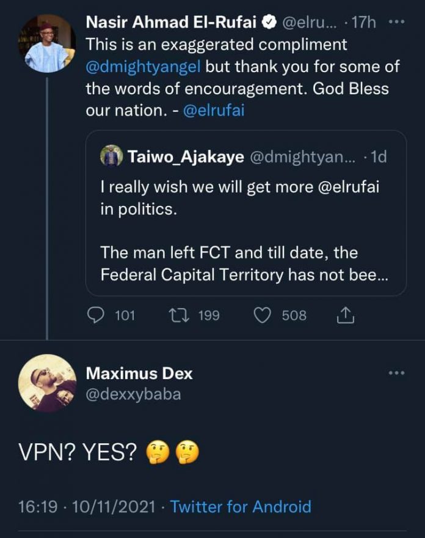Click El-Rufai's verified badge icon
The height and width of the screenshot is (538, 425).
point(268,23)
